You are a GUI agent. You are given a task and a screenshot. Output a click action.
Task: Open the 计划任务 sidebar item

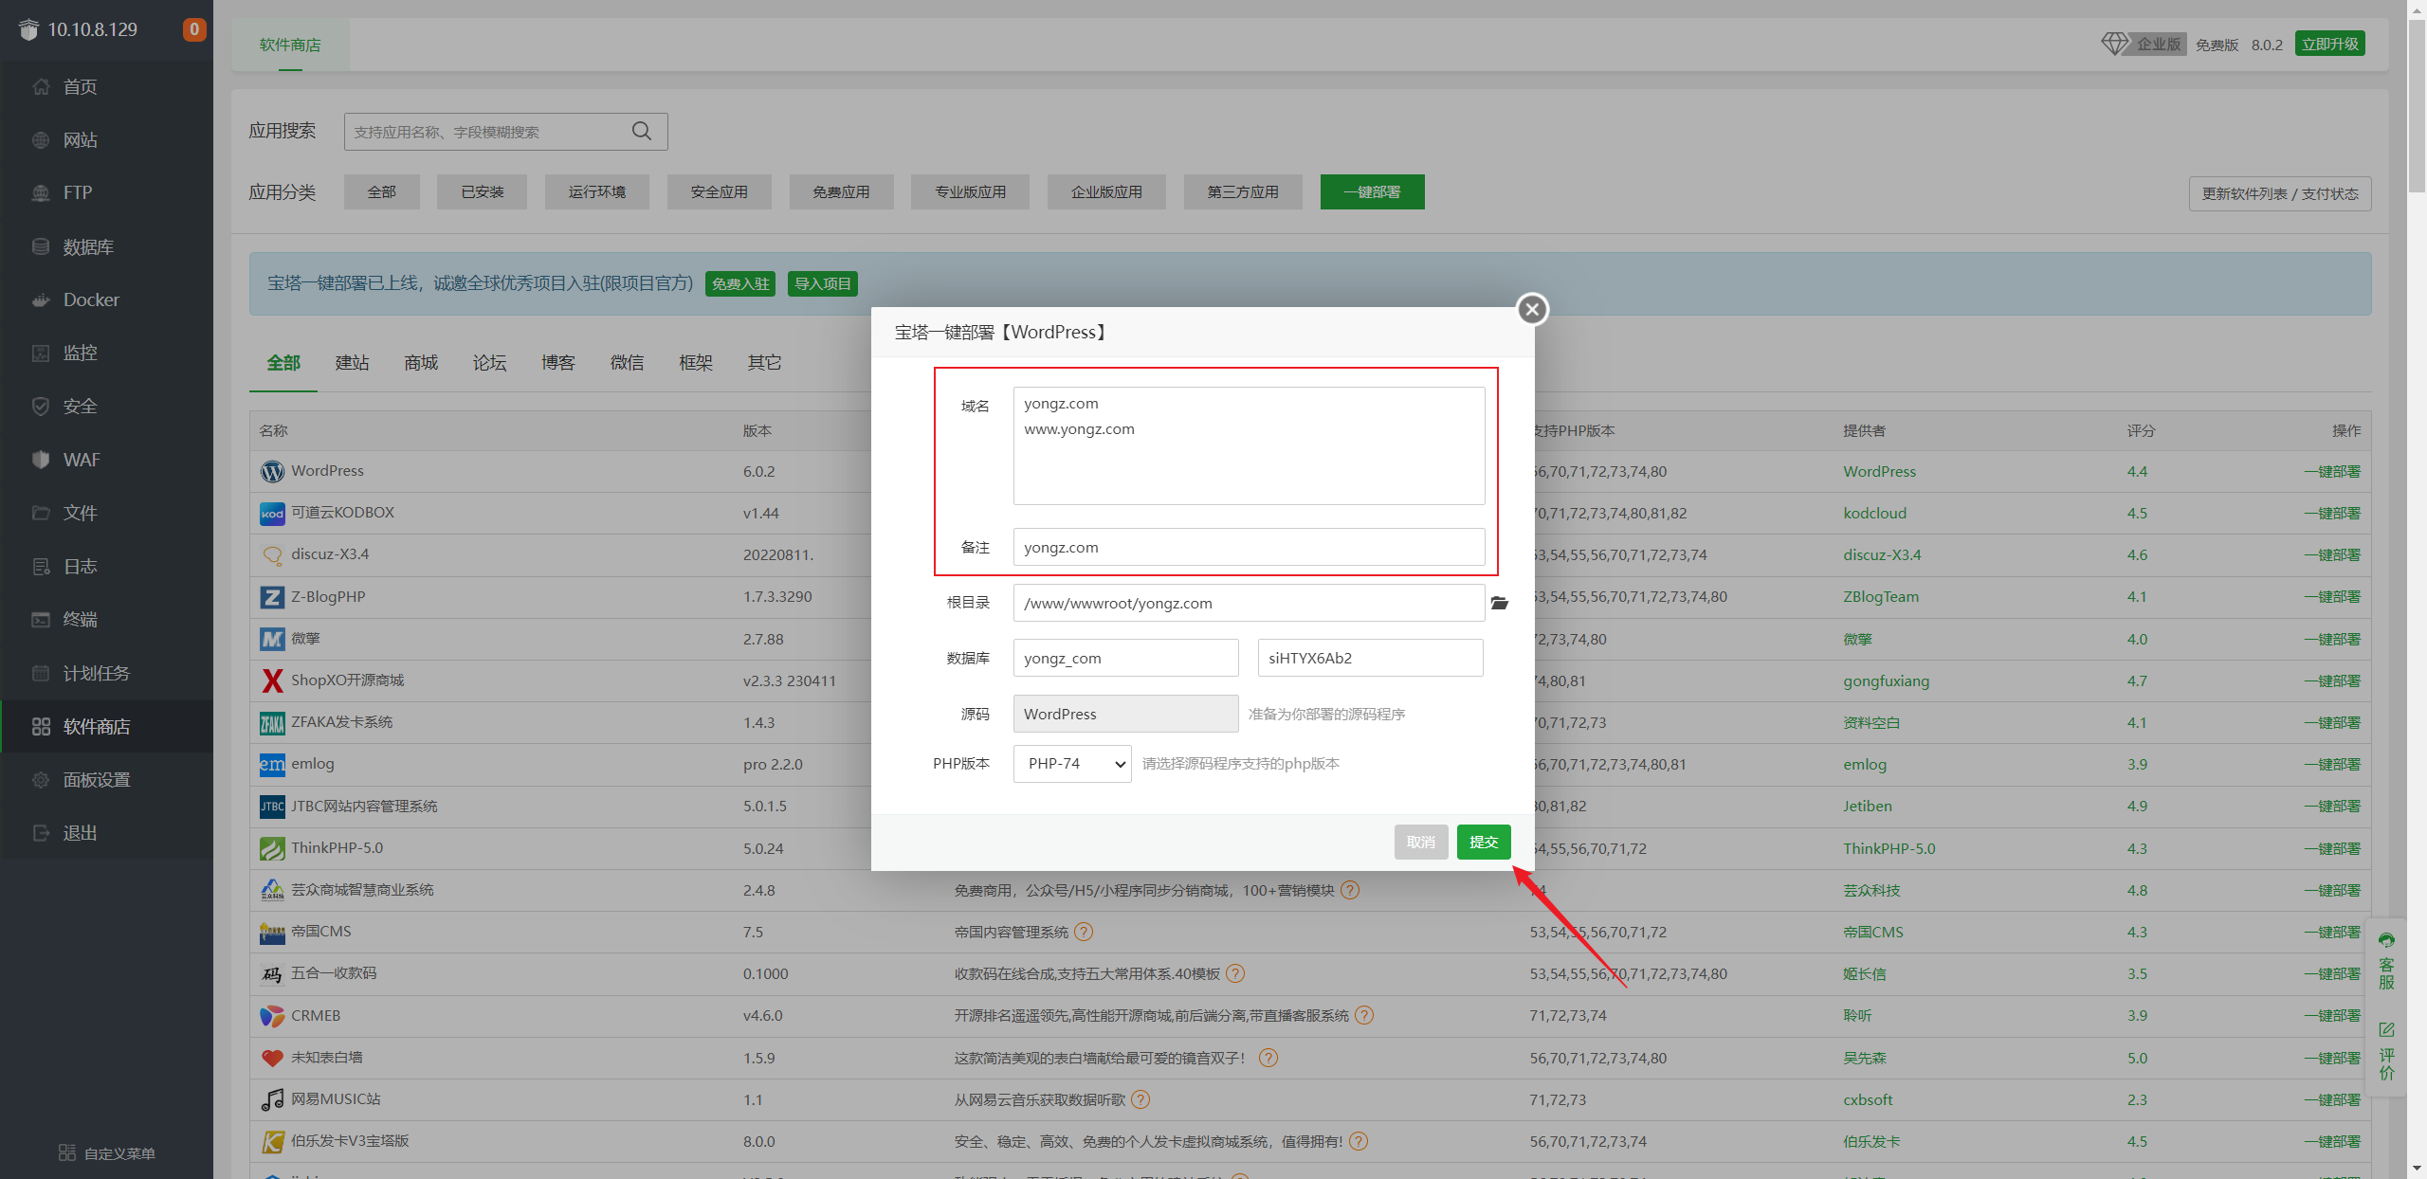pyautogui.click(x=106, y=673)
